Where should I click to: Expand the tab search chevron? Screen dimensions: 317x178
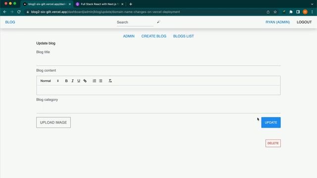(312, 4)
